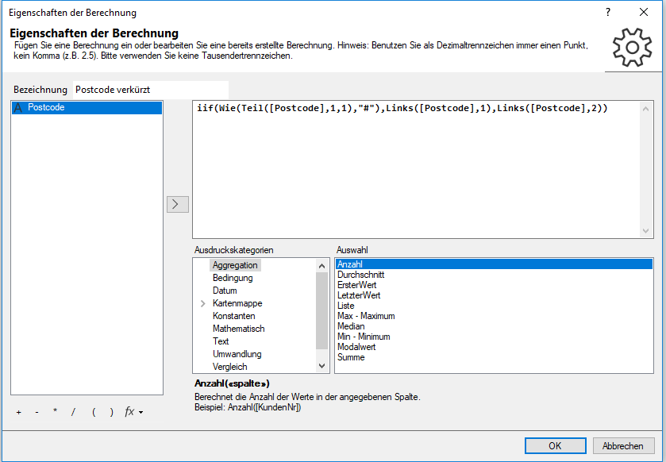
Task: Click the Bezeichnung name input field
Action: [150, 90]
